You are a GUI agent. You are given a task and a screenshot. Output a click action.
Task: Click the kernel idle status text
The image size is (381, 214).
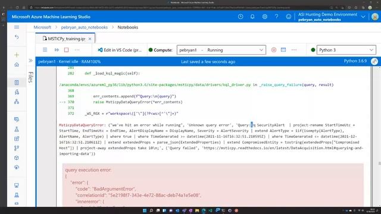click(x=68, y=62)
